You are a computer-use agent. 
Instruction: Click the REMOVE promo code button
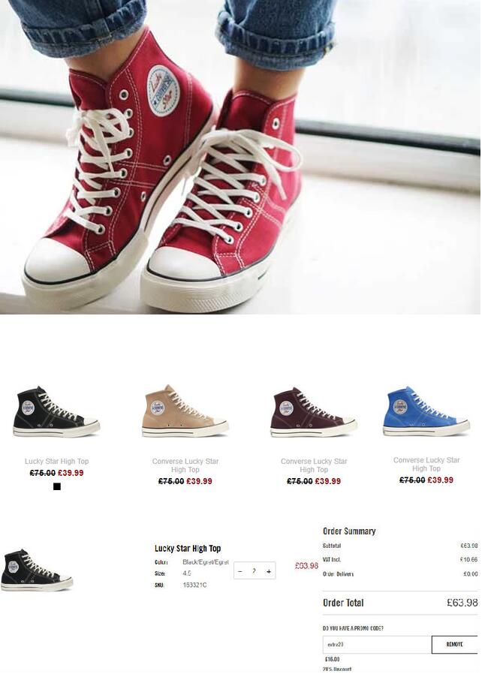[x=454, y=644]
